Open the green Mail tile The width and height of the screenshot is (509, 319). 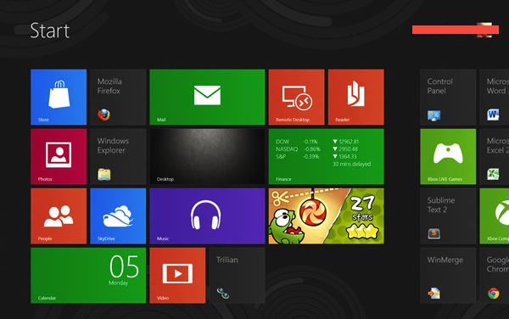coord(207,97)
